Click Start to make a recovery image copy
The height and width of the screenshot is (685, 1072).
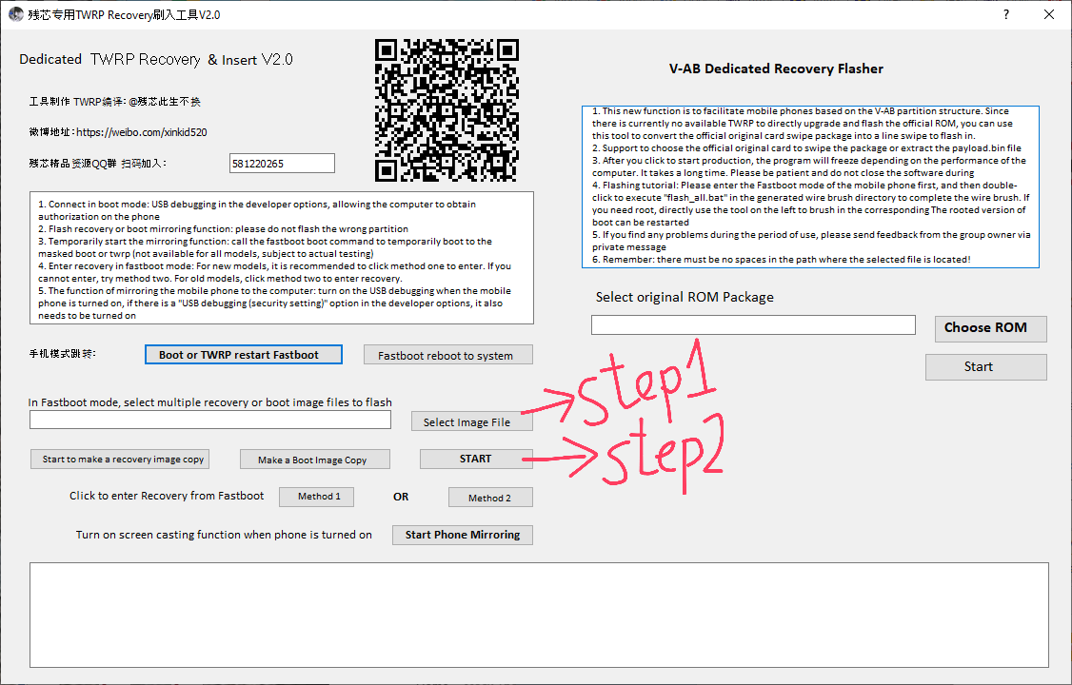[x=123, y=460]
